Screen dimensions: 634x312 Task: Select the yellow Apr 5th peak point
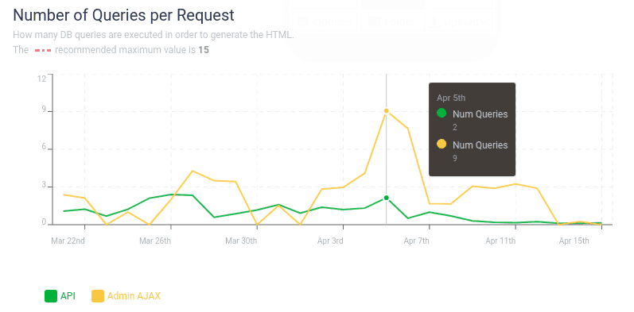click(x=386, y=110)
